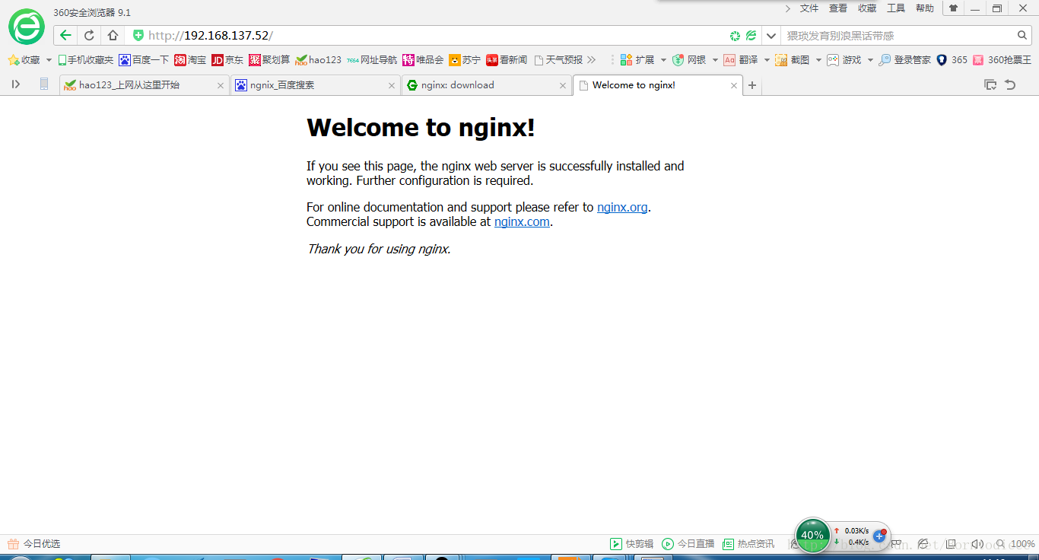The height and width of the screenshot is (560, 1039).
Task: Open the 天气预报 bookmark
Action: click(558, 59)
